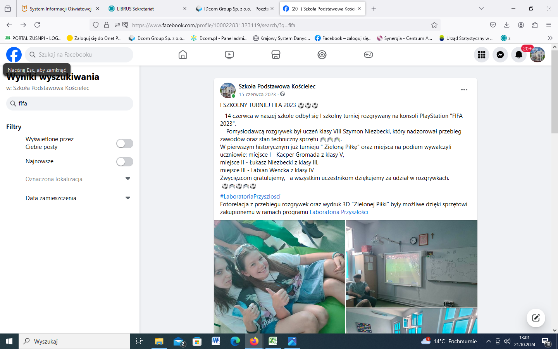
Task: Enable the 'Najnowsze' filter switch
Action: (125, 162)
